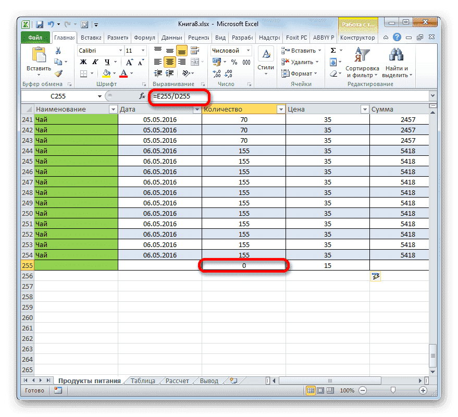458x417 pixels.
Task: Open the filter dropdown on the Дата column
Action: [197, 109]
